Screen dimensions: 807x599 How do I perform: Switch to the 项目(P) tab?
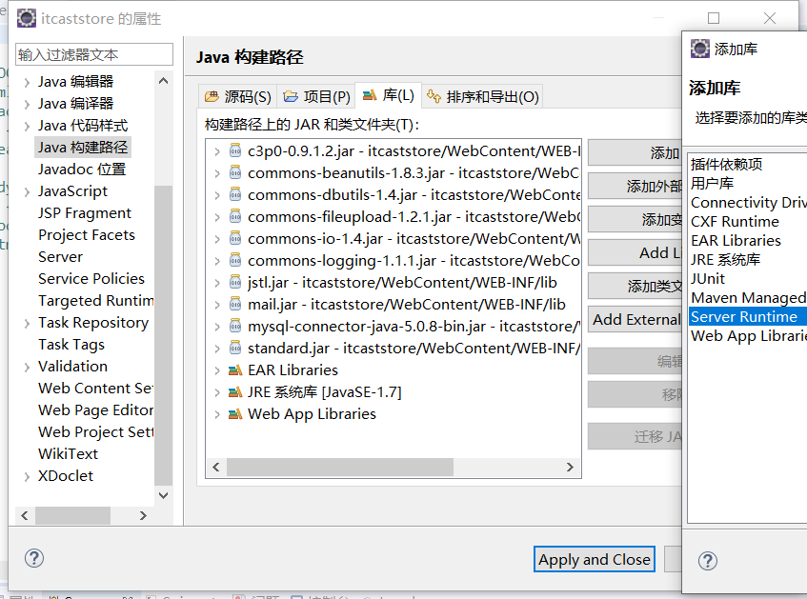[x=316, y=96]
